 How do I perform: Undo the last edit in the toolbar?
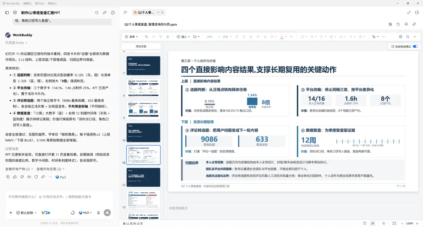click(146, 37)
